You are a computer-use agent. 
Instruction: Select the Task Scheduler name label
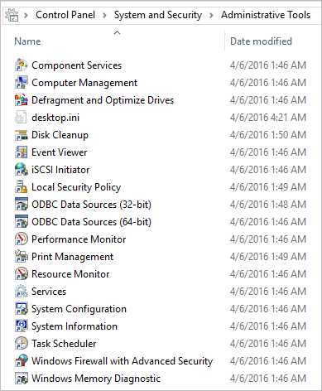coord(64,344)
